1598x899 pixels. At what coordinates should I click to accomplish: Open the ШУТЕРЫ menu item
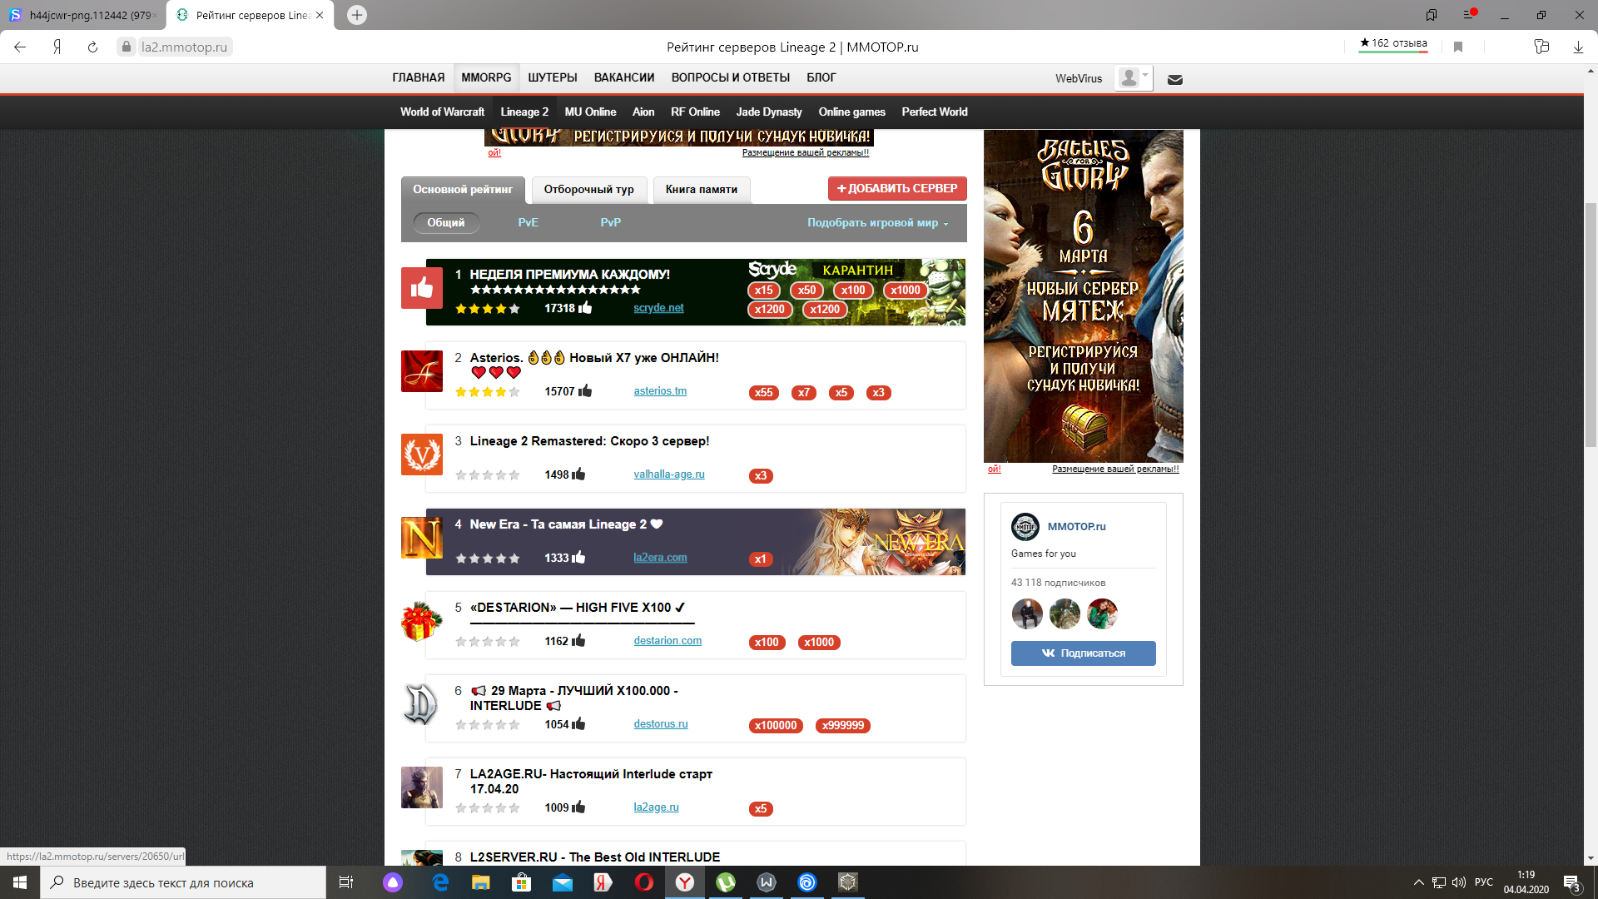point(552,77)
